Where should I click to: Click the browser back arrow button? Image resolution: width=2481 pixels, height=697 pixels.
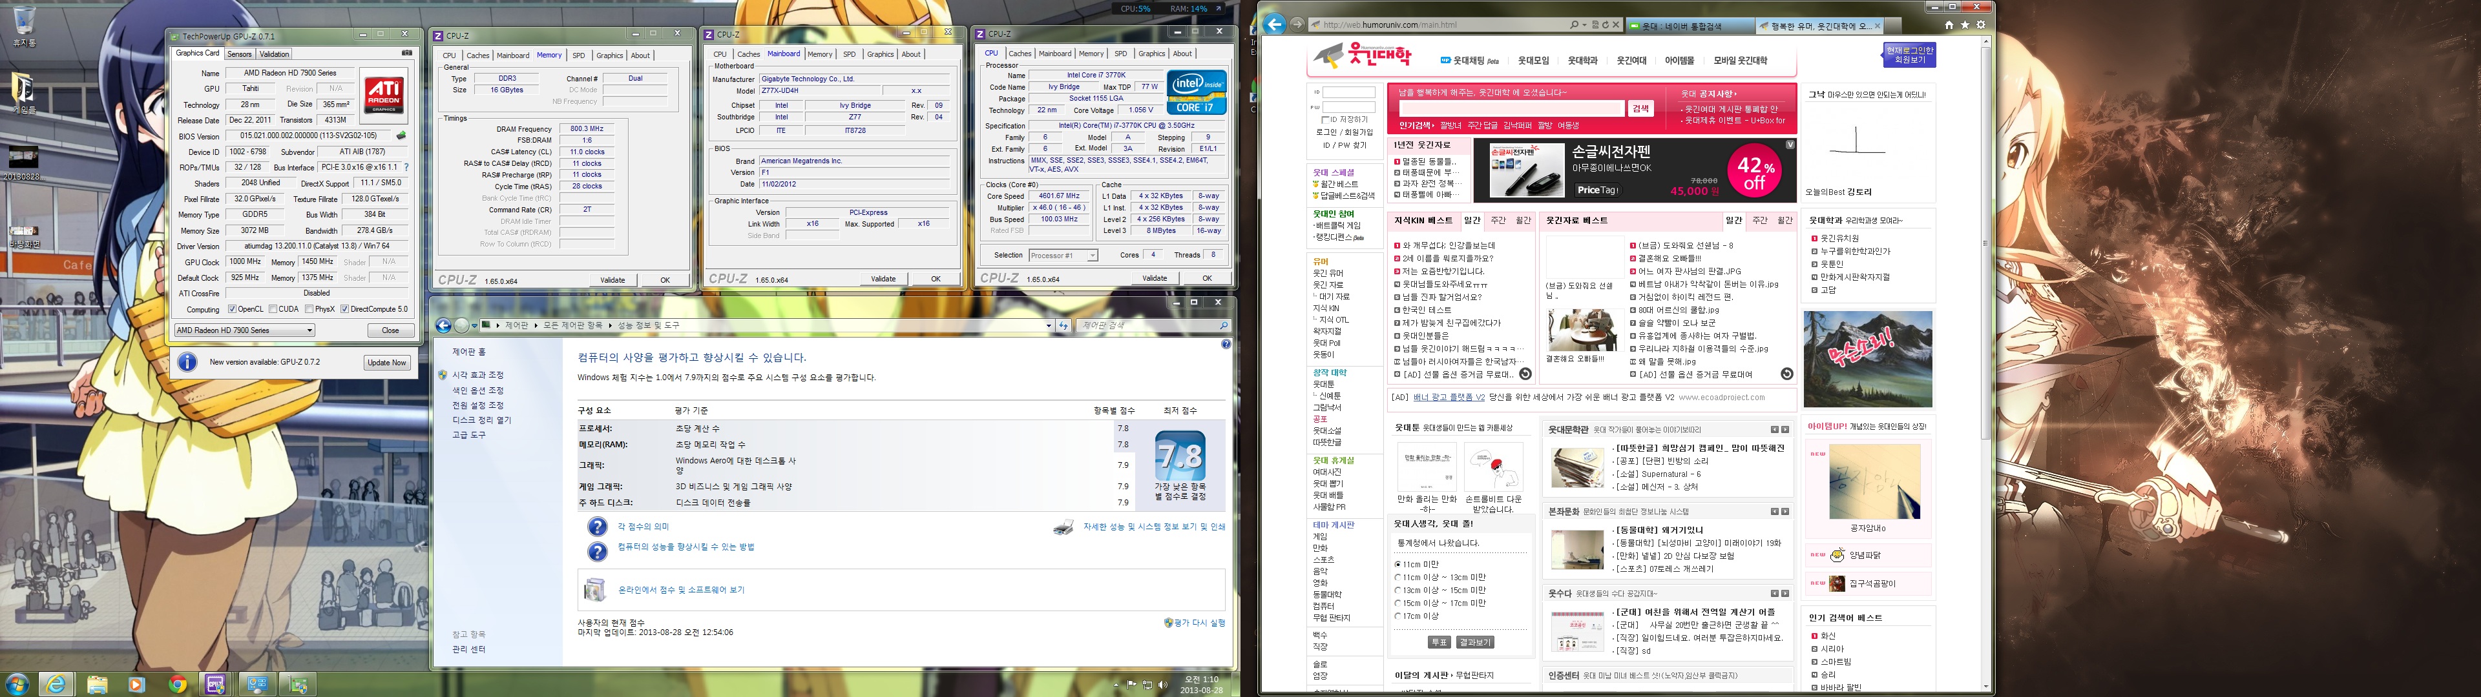point(1274,25)
